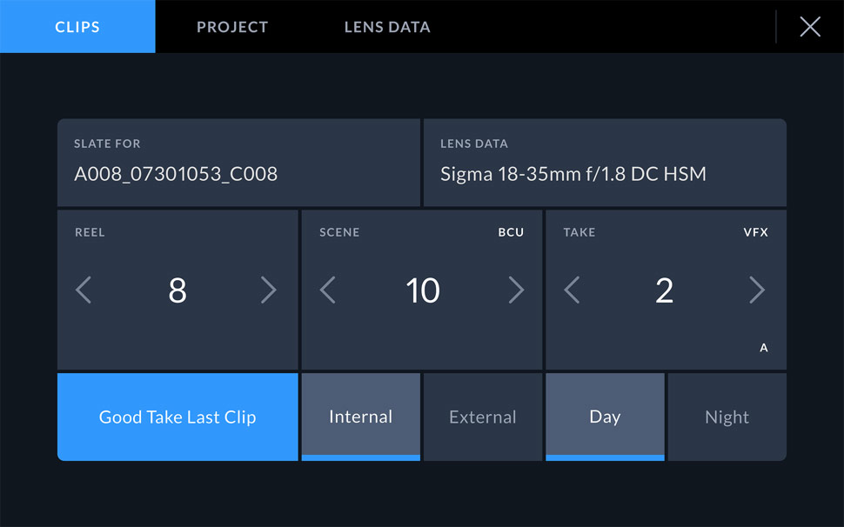Toggle Good Take Last Clip

(x=177, y=417)
